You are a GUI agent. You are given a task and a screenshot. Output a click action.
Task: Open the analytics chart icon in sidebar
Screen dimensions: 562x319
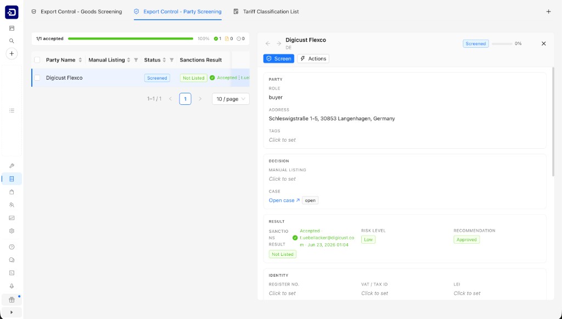(12, 218)
